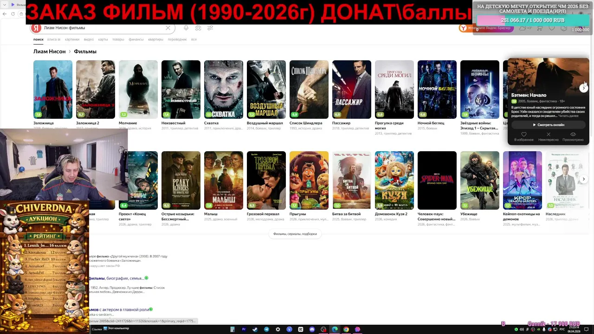Open Telegram from the taskbar

coord(266,329)
